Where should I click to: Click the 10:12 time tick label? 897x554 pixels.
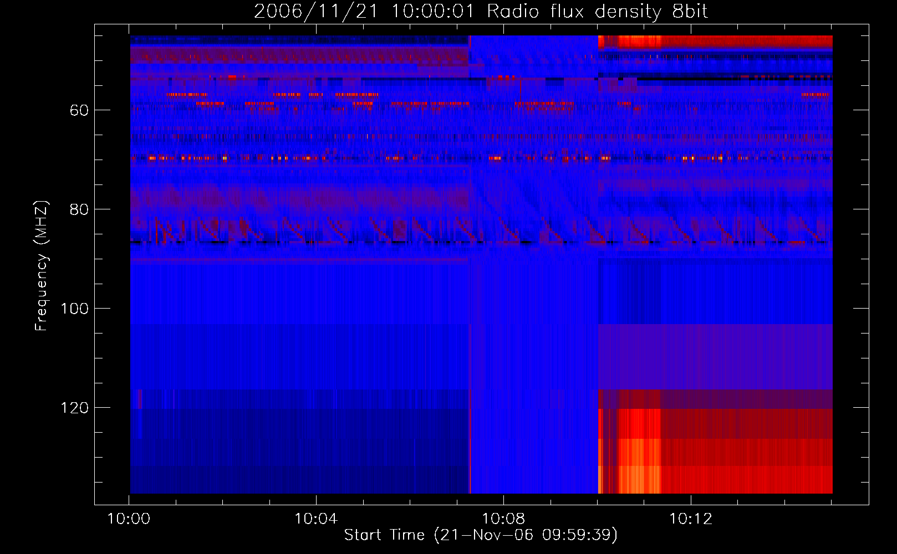(x=691, y=519)
